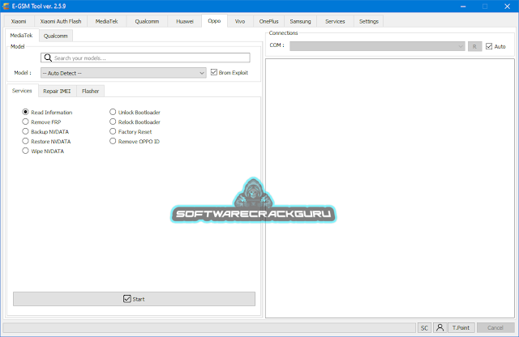Open the Model Auto Detect dropdown
519x337 pixels.
pos(123,73)
